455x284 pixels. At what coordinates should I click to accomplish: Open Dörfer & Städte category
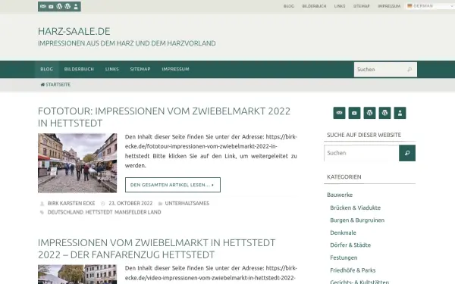[x=350, y=245]
